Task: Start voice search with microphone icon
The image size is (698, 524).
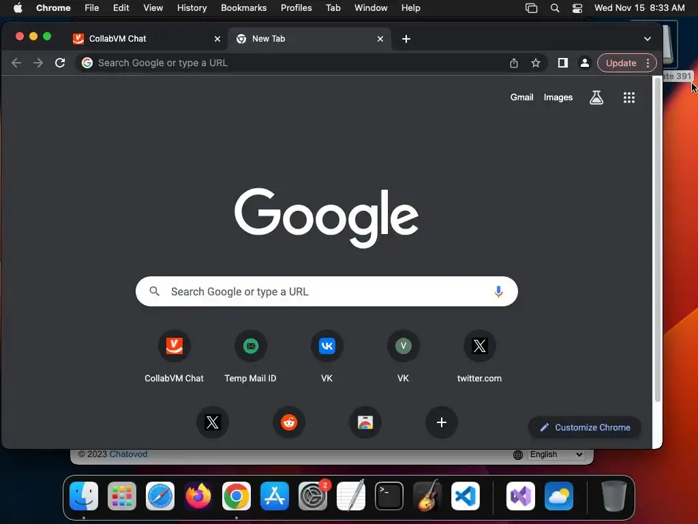Action: point(498,291)
